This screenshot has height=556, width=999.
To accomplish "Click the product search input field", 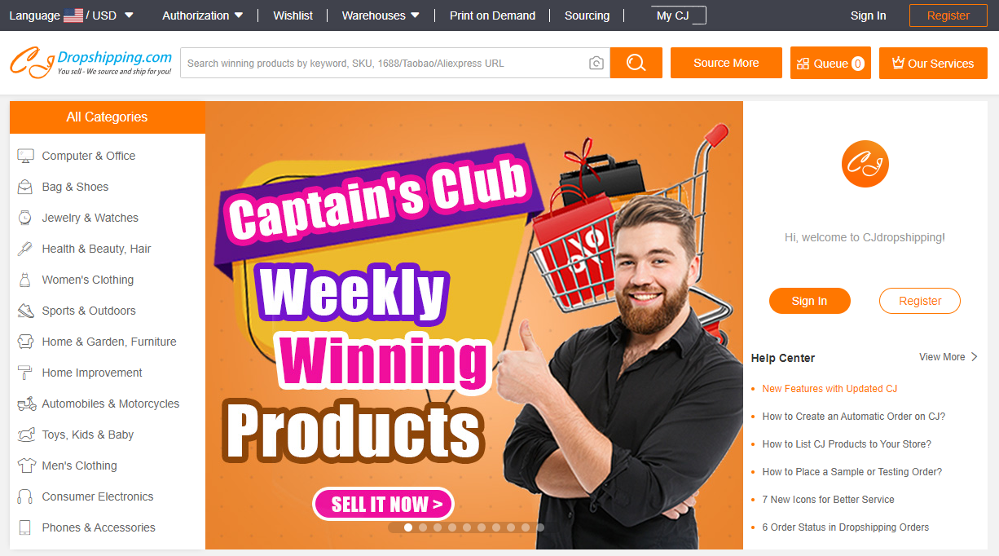I will pos(383,63).
